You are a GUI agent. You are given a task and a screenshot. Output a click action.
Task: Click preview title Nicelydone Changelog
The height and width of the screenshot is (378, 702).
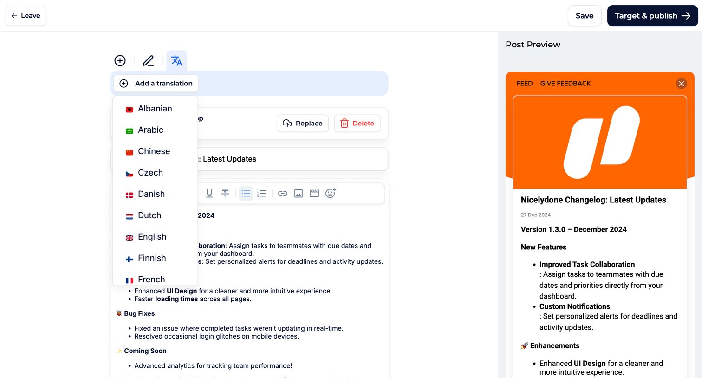tap(593, 200)
